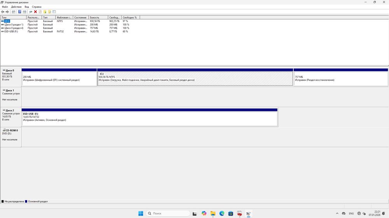Click the Back arrow in toolbar
389x218 pixels.
pos(2,12)
